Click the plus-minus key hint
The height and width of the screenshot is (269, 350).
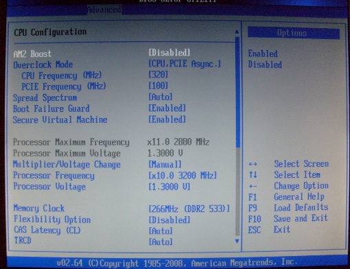pyautogui.click(x=253, y=187)
